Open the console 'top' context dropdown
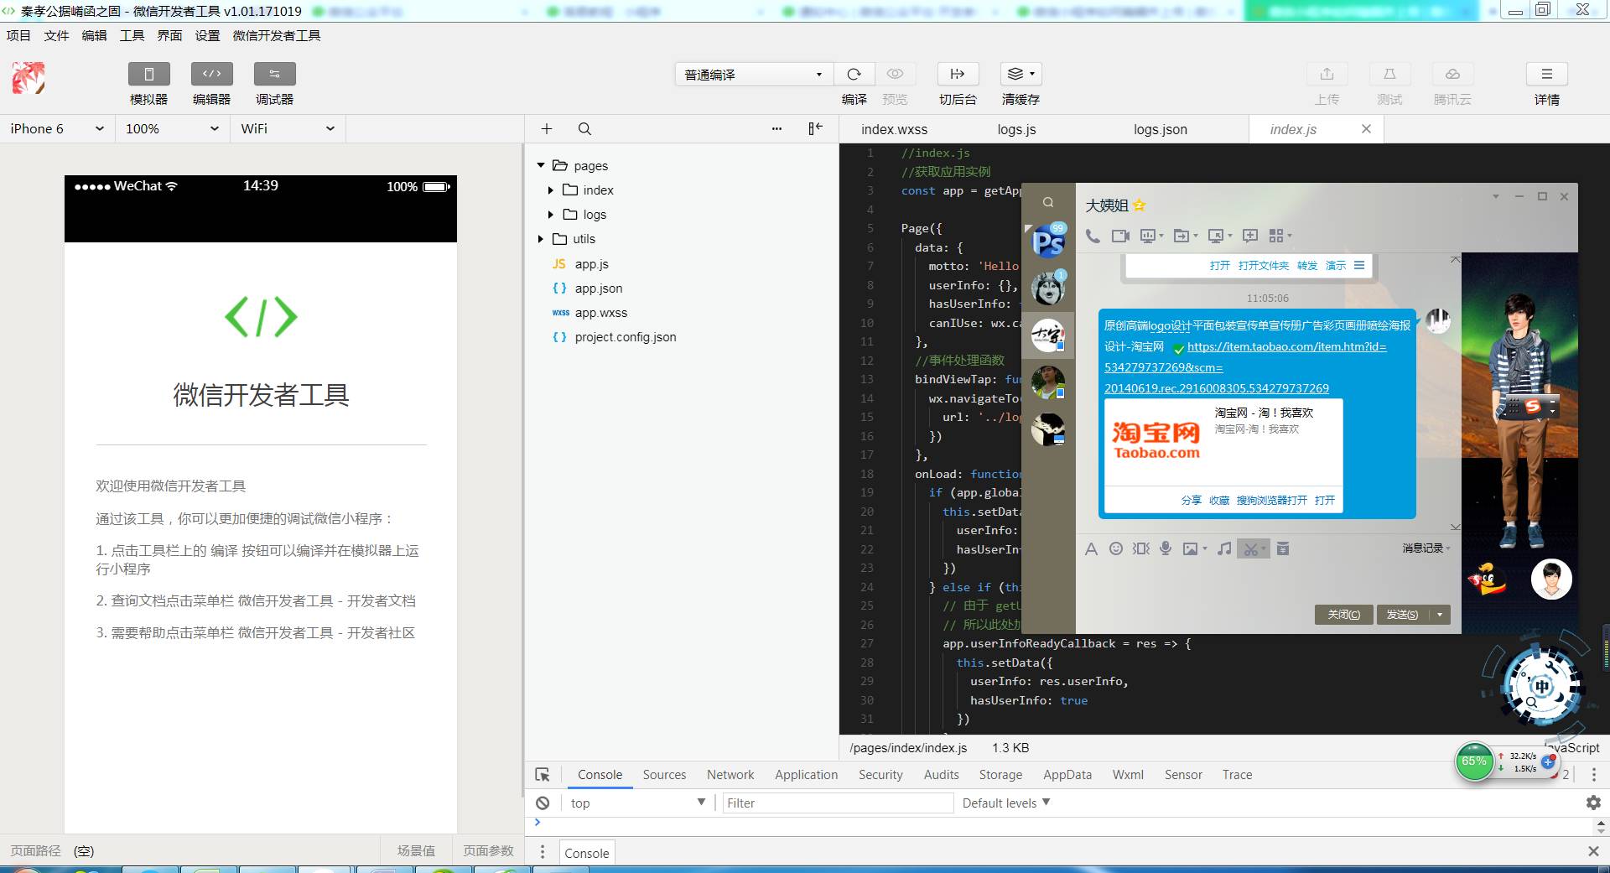The image size is (1610, 873). [637, 803]
